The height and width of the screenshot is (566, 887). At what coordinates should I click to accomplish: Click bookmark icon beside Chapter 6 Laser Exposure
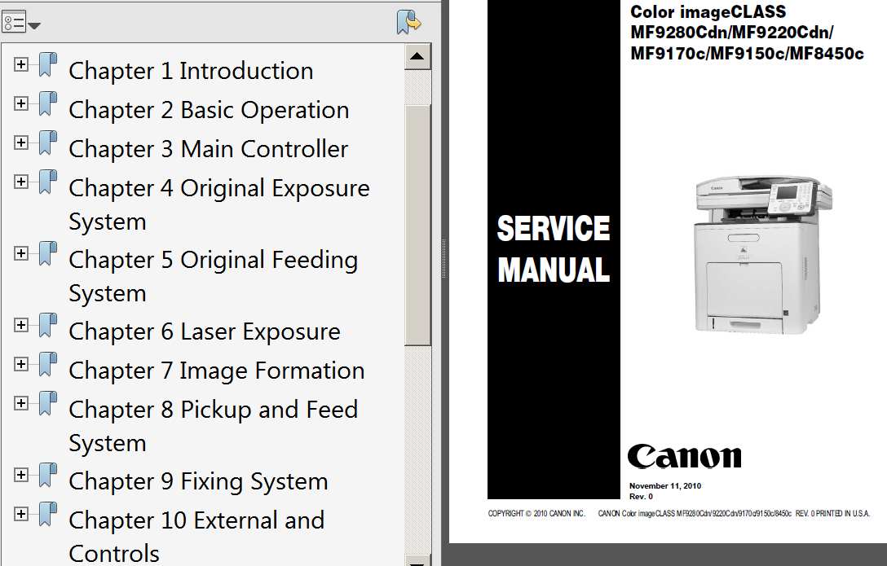pyautogui.click(x=48, y=325)
